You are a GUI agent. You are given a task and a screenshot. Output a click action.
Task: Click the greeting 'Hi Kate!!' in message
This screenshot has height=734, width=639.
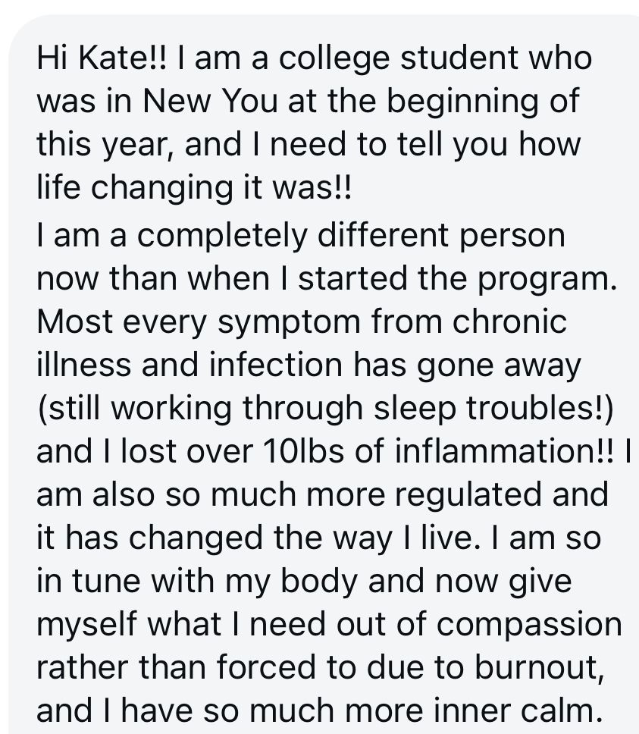coord(101,58)
